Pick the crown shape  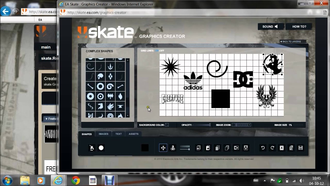tap(110, 67)
